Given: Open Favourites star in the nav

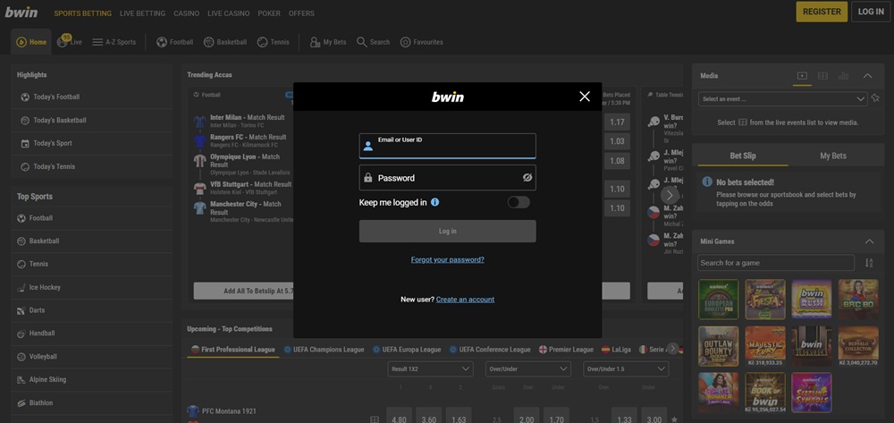Looking at the screenshot, I should pyautogui.click(x=421, y=42).
